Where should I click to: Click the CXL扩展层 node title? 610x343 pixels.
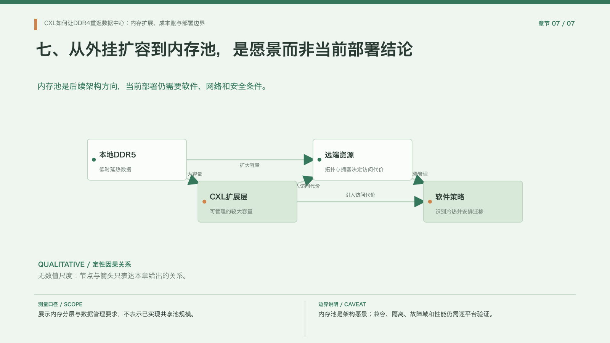pyautogui.click(x=228, y=197)
